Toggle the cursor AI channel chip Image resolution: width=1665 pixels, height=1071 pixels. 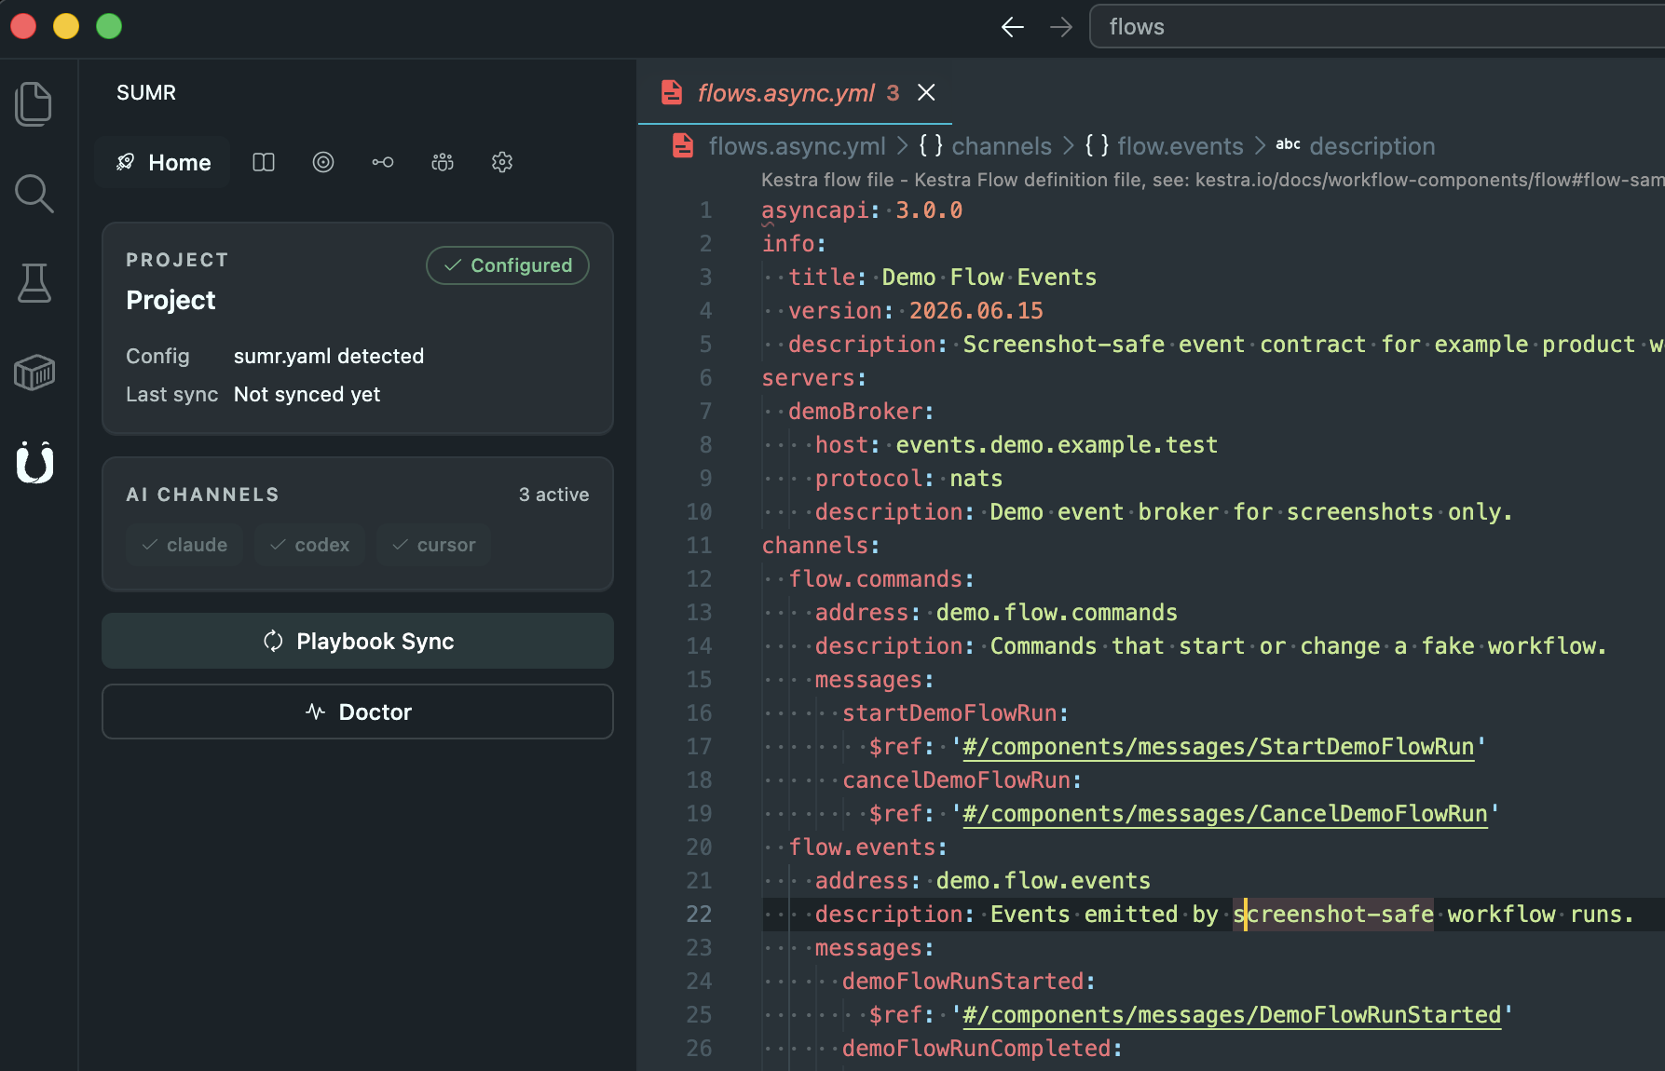434,545
